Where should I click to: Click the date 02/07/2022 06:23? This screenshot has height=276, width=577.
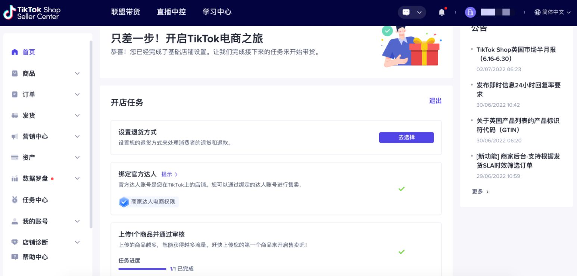(499, 69)
